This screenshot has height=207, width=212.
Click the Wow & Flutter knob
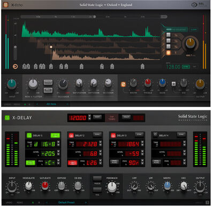coord(33,84)
